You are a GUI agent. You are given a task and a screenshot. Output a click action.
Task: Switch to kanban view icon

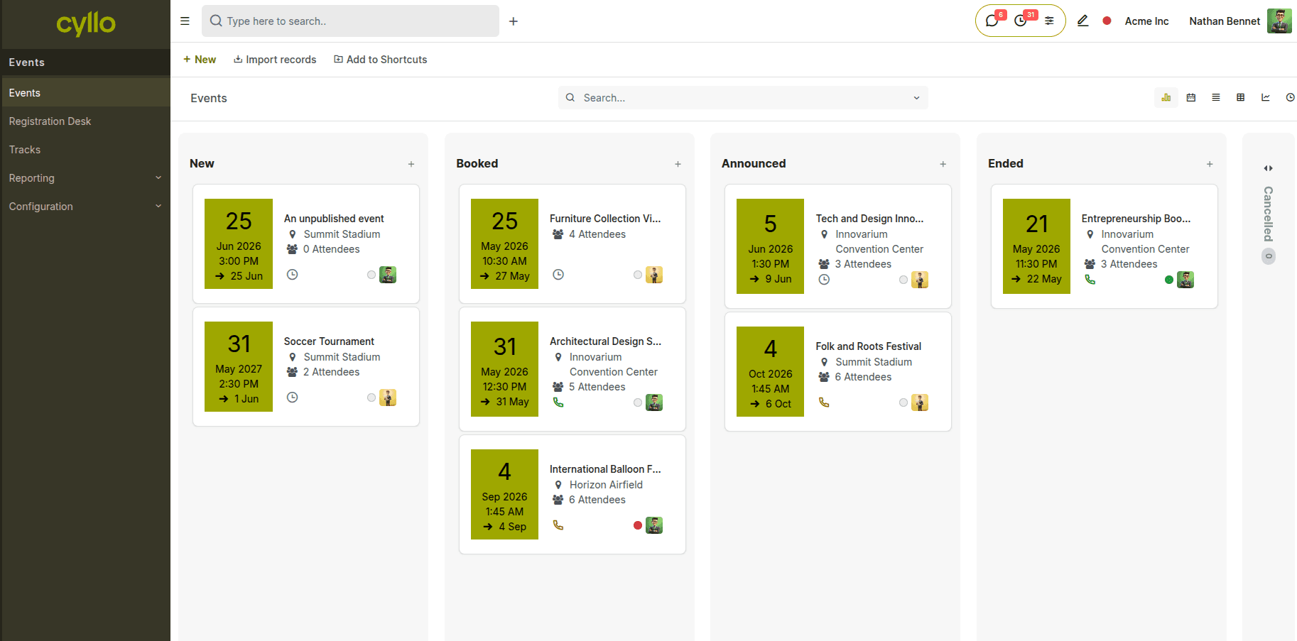pos(1166,97)
